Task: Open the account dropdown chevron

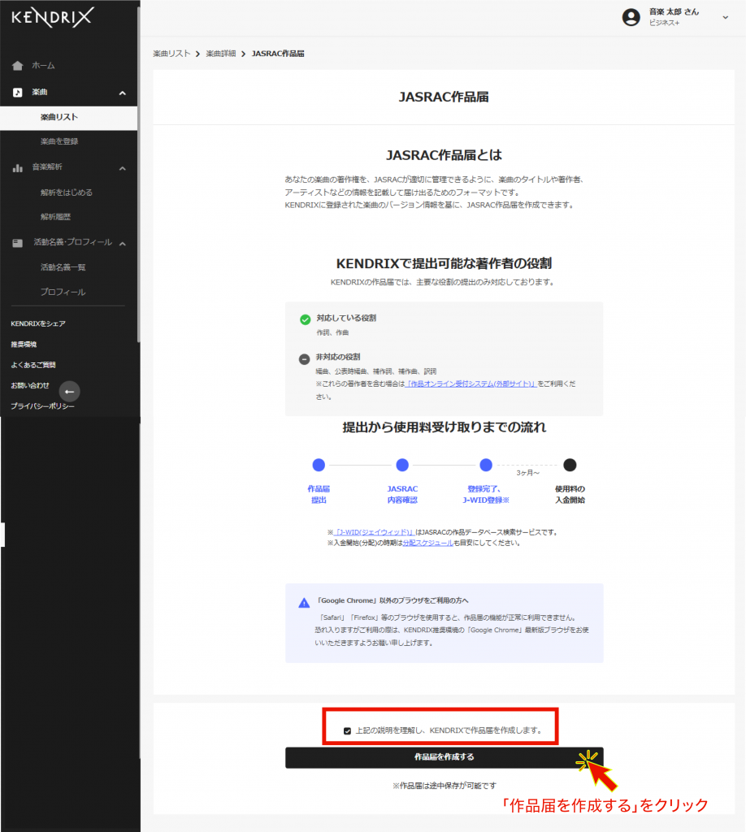Action: click(725, 17)
